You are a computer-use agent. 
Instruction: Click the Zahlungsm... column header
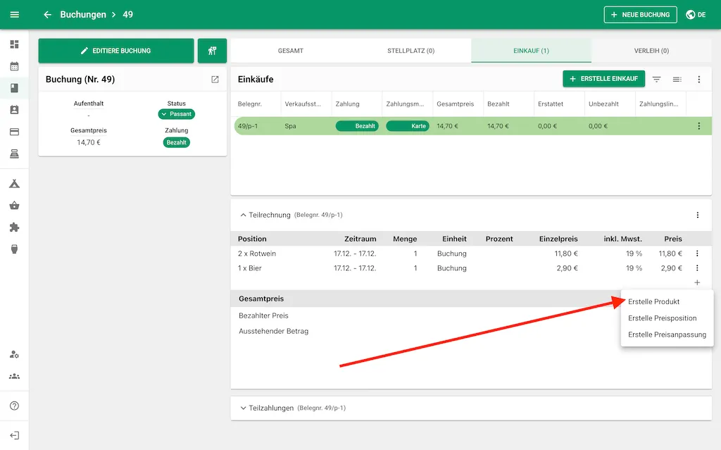[x=405, y=104]
